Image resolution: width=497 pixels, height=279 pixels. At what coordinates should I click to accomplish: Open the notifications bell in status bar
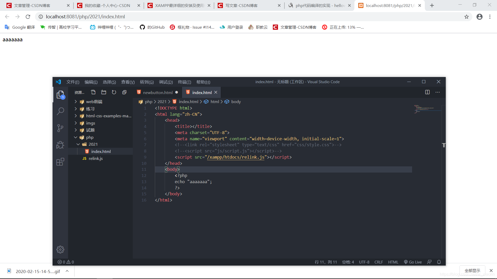pyautogui.click(x=439, y=262)
